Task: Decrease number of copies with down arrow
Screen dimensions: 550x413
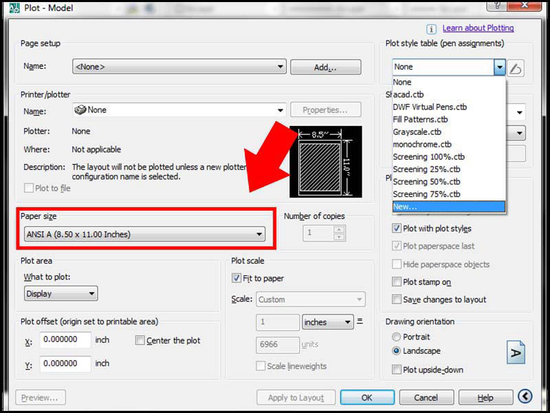Action: (x=339, y=237)
